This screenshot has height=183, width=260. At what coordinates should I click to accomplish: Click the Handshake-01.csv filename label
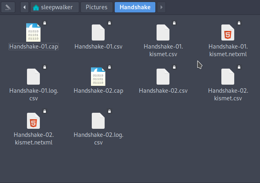98,47
